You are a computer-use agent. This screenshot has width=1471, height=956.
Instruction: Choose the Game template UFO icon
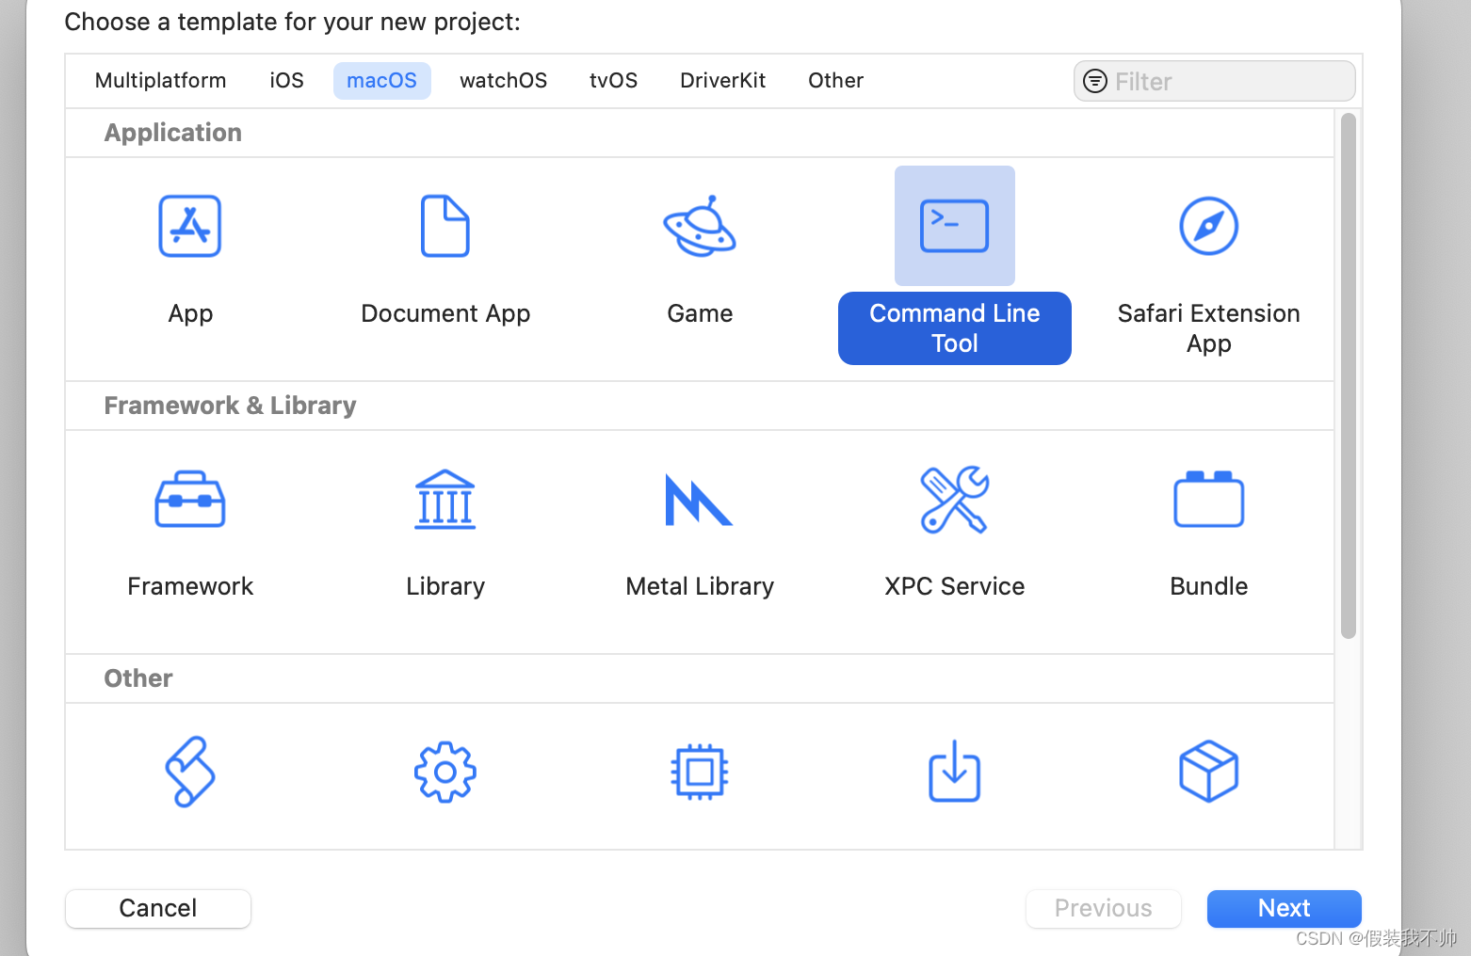[700, 226]
